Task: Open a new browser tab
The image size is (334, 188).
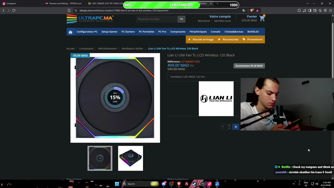Action: point(217,3)
